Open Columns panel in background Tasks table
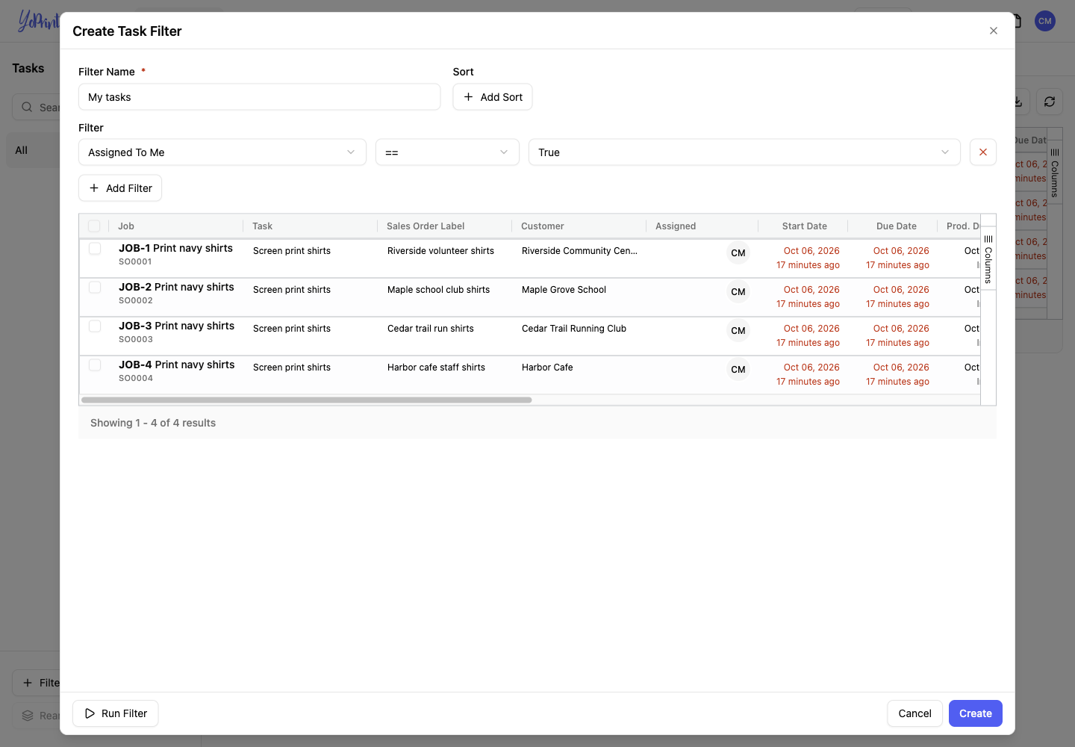 coord(1054,173)
